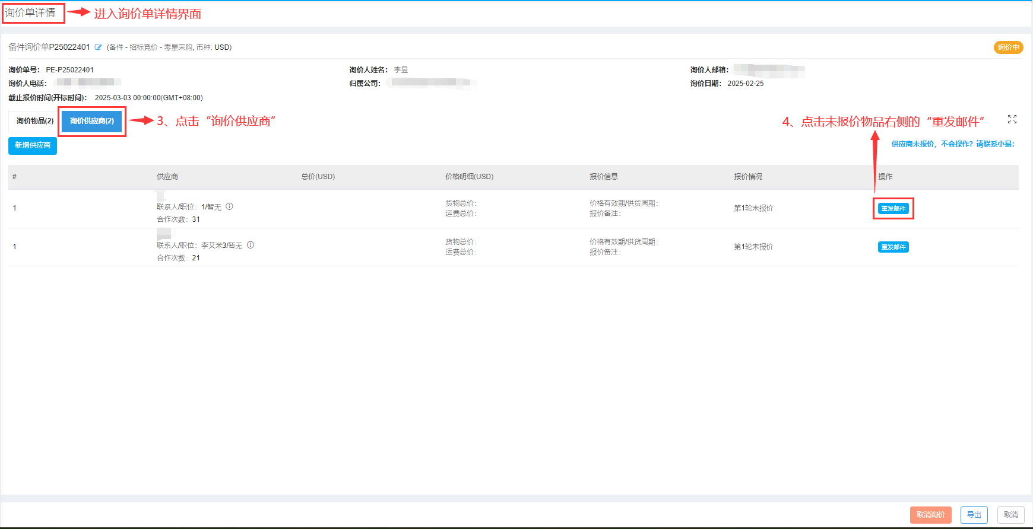The image size is (1033, 529).
Task: Click 第1轮未报价 in the 合作次数 31 row
Action: tap(753, 208)
